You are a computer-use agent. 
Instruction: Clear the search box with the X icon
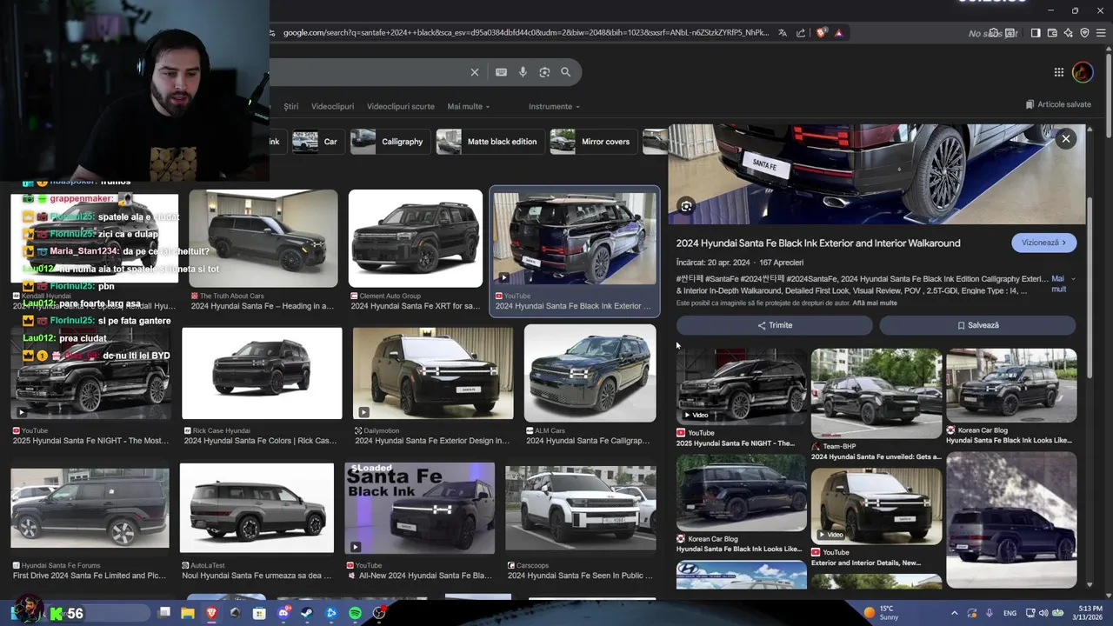click(x=475, y=72)
